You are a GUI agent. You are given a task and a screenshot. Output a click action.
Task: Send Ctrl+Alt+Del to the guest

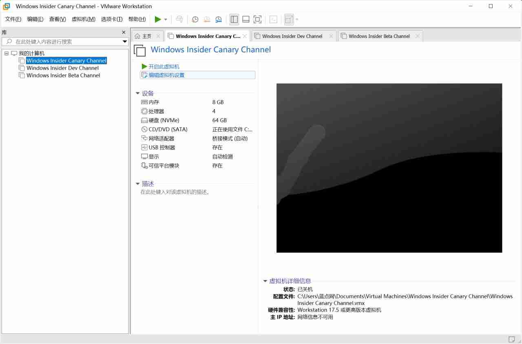tap(179, 19)
